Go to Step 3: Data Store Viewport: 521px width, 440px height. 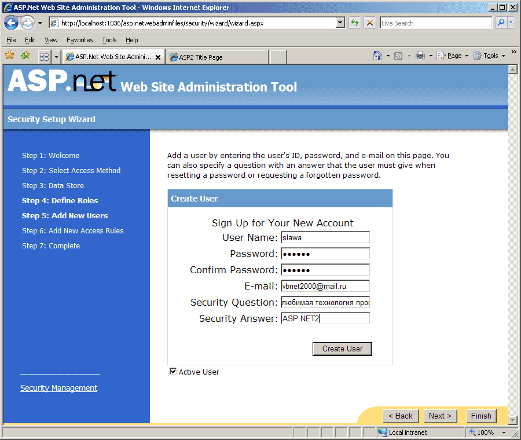click(53, 185)
